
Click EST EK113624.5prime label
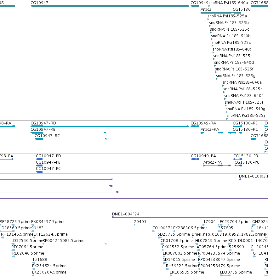[x=50, y=234]
